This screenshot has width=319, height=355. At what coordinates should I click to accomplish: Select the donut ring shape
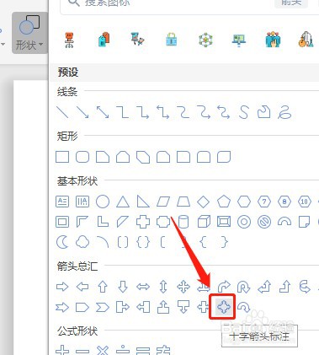click(244, 222)
